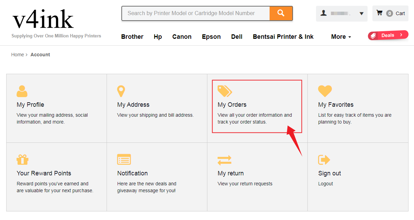This screenshot has width=414, height=220.
Task: Click 'giveaway message for you!' description text
Action: (146, 190)
